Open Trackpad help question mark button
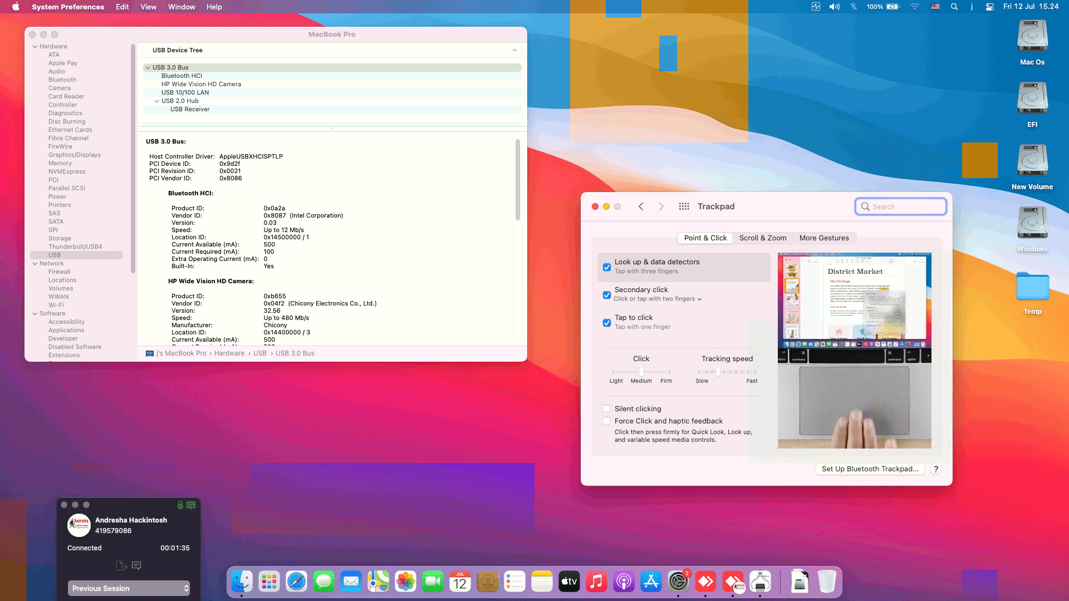 (x=936, y=469)
